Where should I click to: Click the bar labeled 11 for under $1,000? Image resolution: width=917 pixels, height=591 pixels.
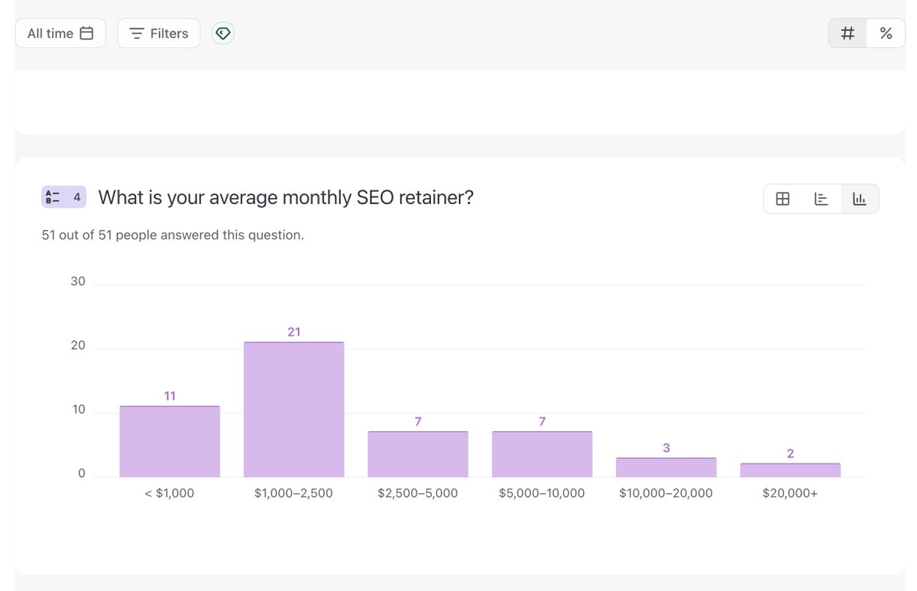pyautogui.click(x=169, y=440)
